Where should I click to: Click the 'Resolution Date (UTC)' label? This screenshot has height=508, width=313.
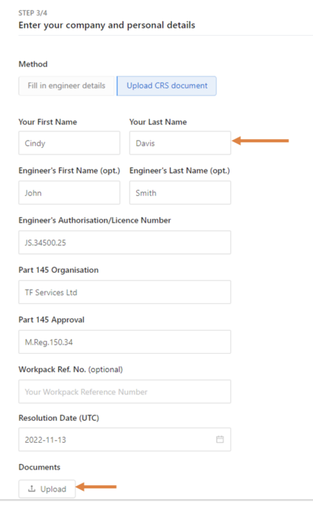coord(59,418)
